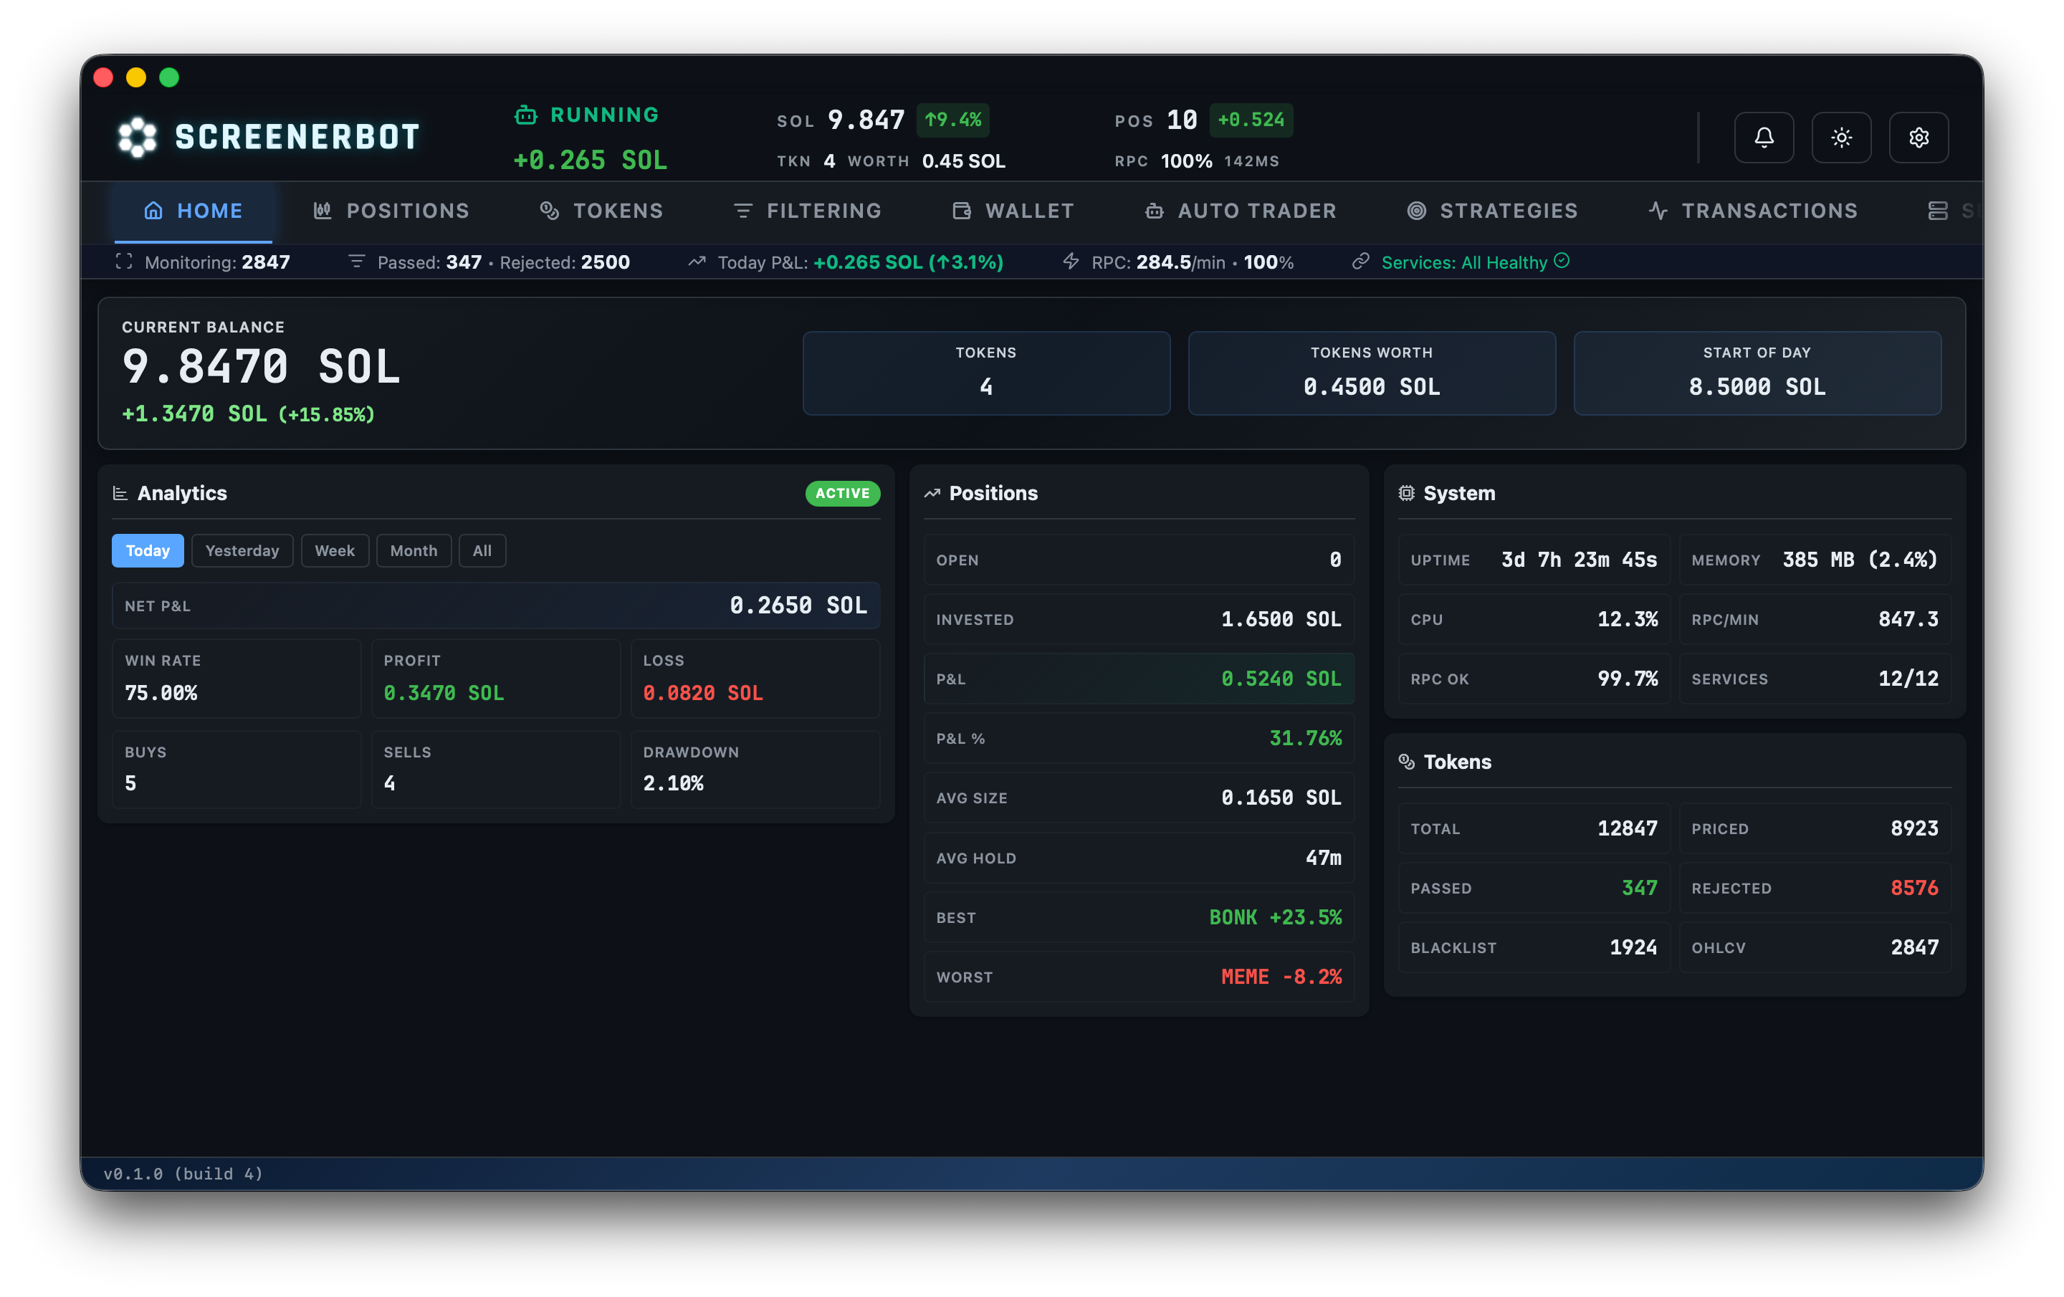
Task: Click the ACTIVE badge in Analytics panel
Action: click(x=841, y=494)
